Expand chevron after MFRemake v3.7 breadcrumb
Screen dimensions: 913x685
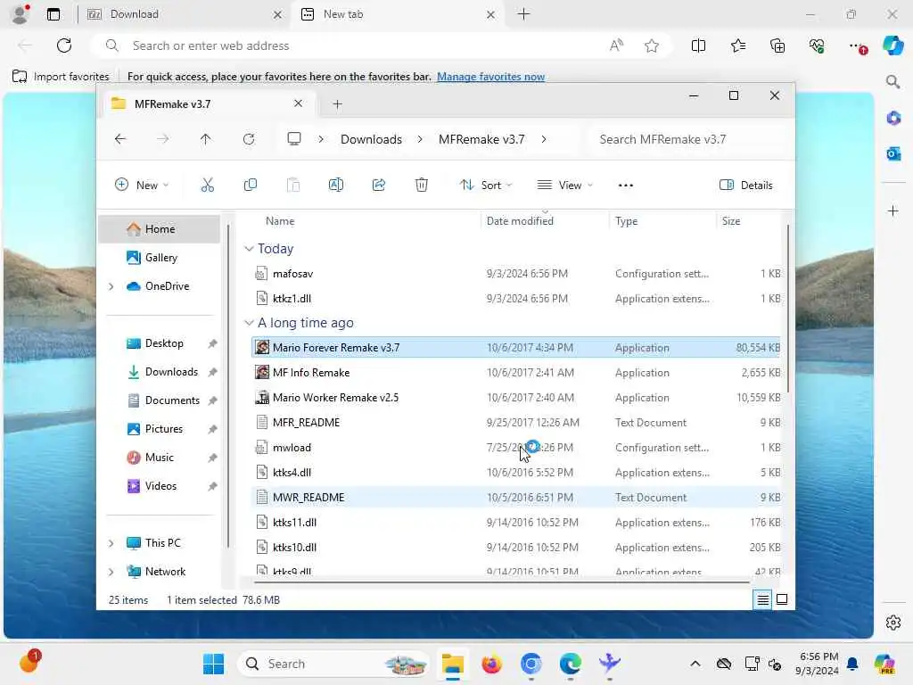(x=544, y=139)
